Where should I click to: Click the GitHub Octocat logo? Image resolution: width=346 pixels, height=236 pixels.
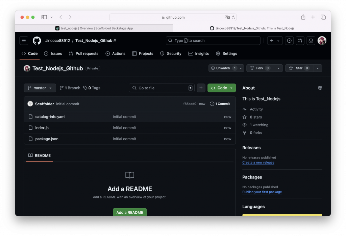tap(37, 41)
